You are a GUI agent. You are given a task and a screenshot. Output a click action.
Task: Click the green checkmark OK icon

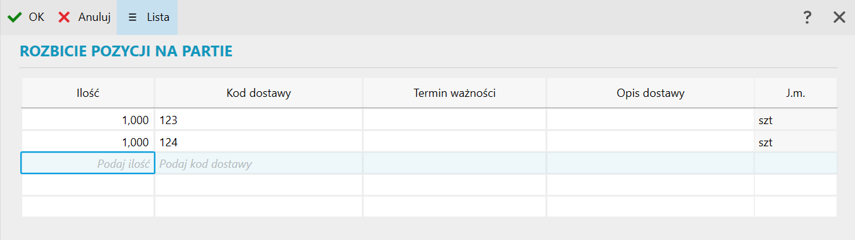coord(14,17)
